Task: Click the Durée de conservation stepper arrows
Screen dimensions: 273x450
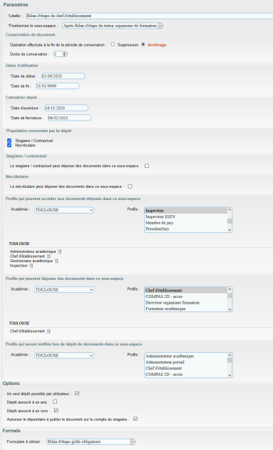Action: pos(64,54)
